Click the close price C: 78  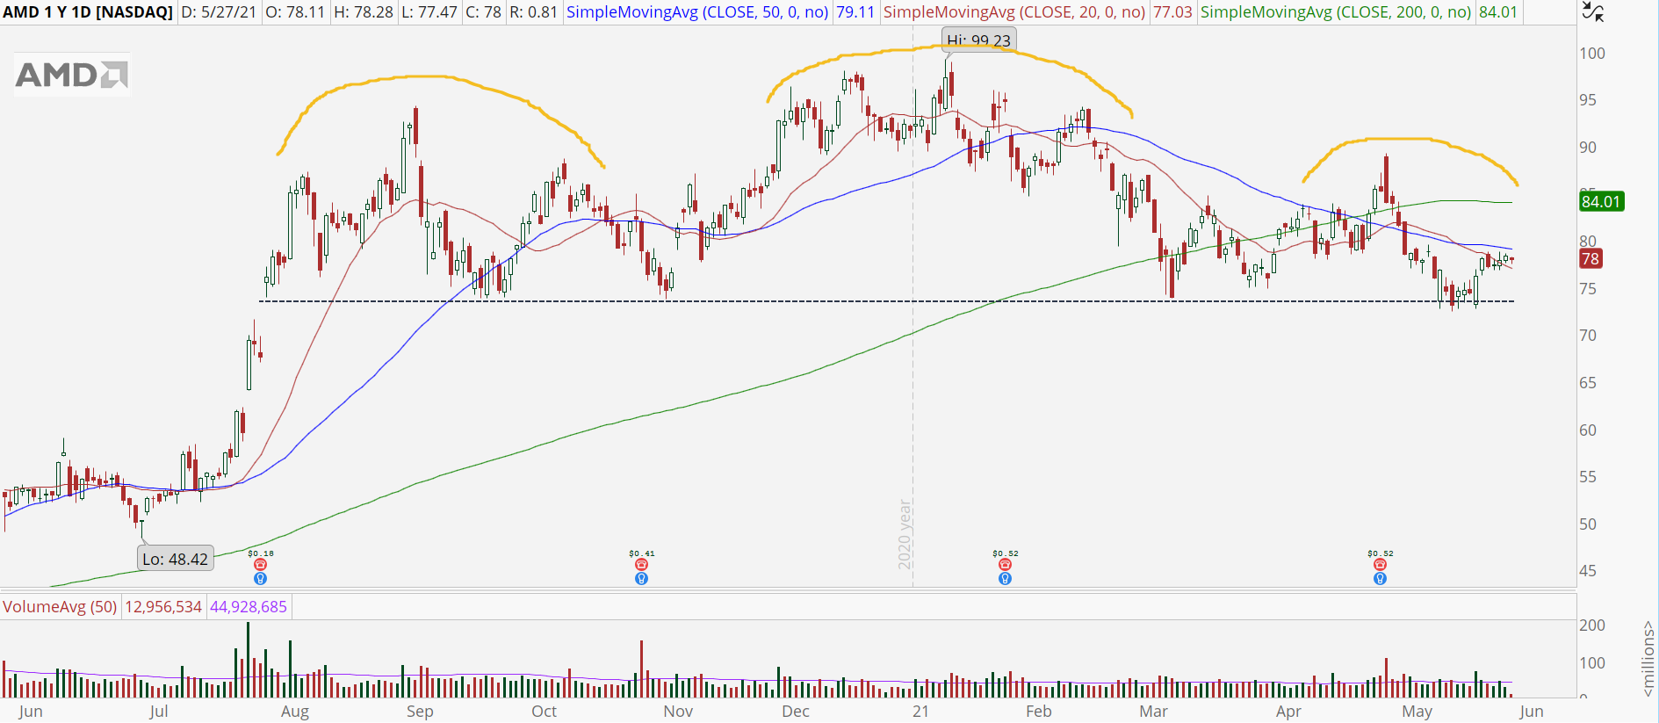point(482,12)
